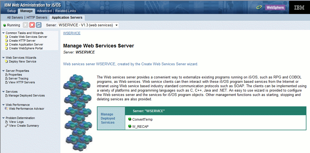Click the page icon beside View Logs
The height and width of the screenshot is (153, 310).
click(6, 122)
